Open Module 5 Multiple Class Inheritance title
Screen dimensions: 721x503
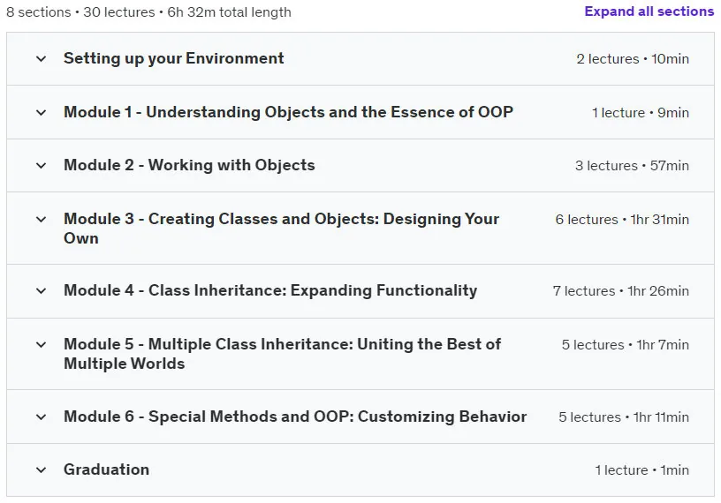coord(283,354)
